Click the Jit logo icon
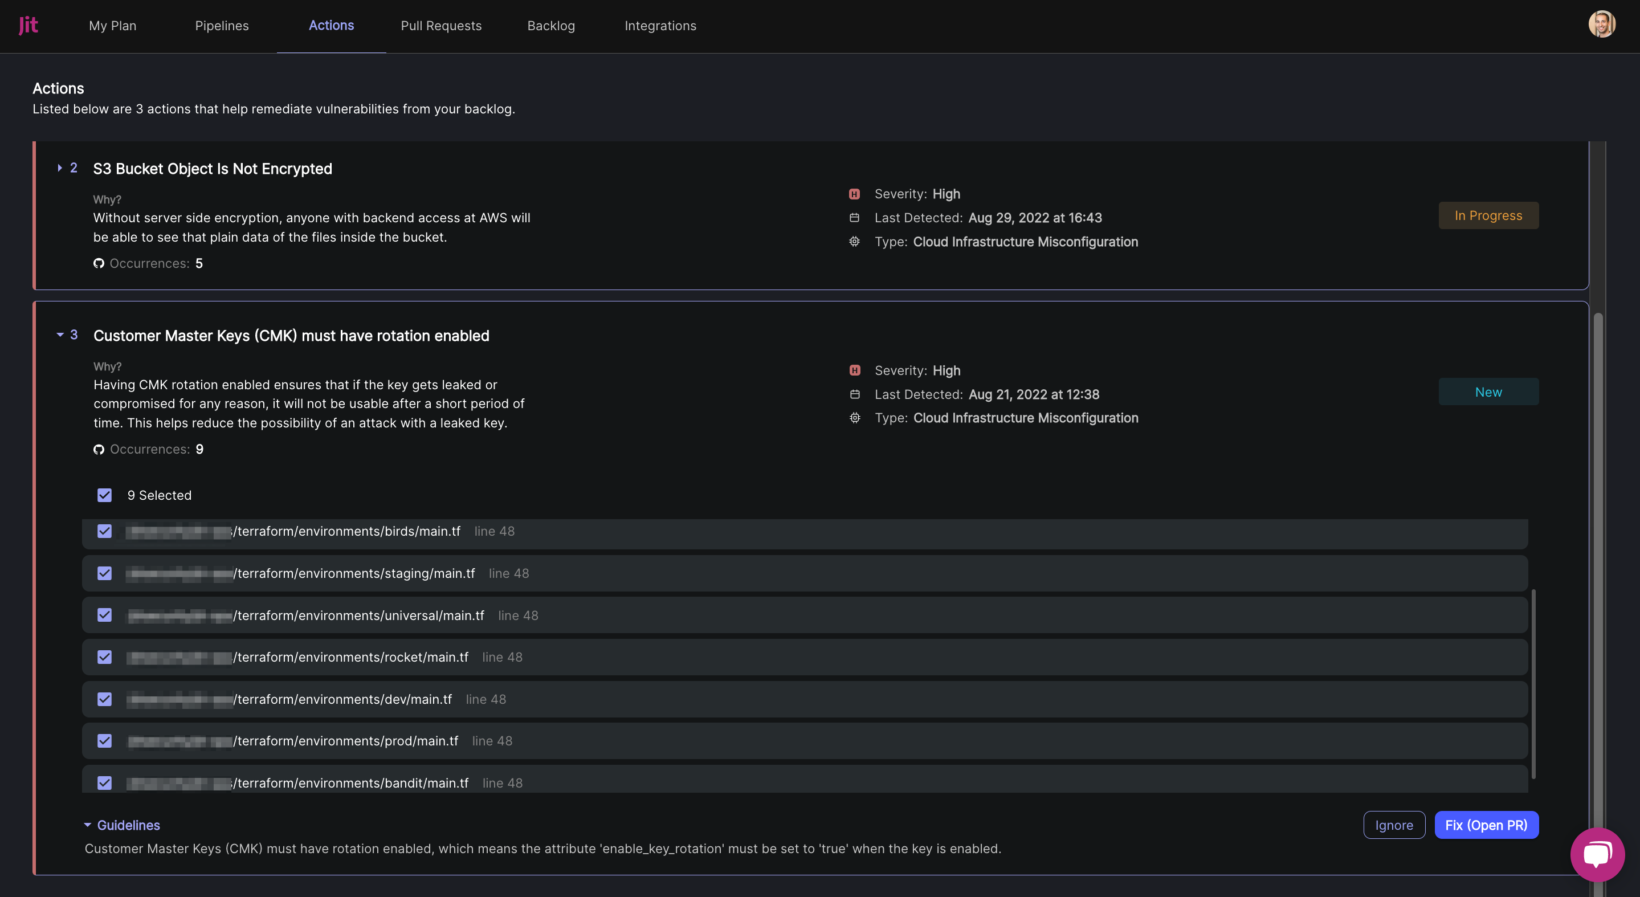 click(28, 26)
